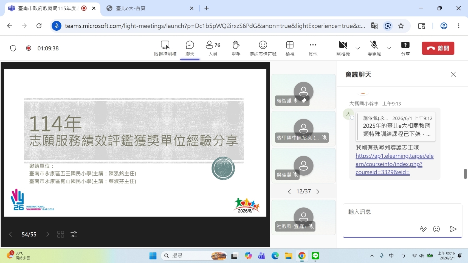Leave the meeting with 離開 button
Viewport: 468px width, 263px height.
[x=438, y=48]
